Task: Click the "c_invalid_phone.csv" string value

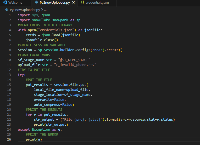Action: 75,65
